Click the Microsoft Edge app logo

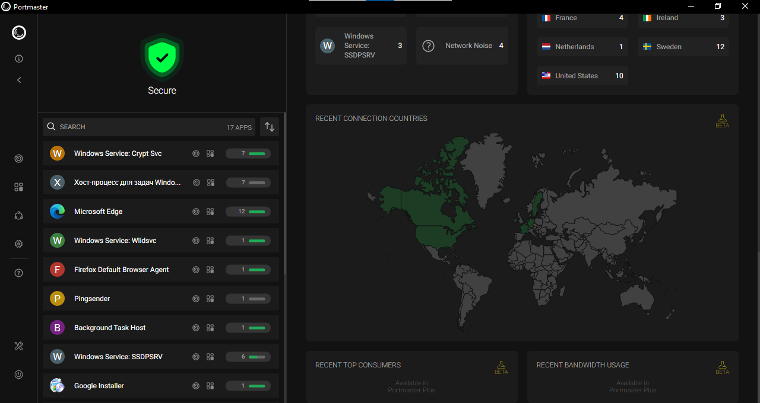pos(57,212)
